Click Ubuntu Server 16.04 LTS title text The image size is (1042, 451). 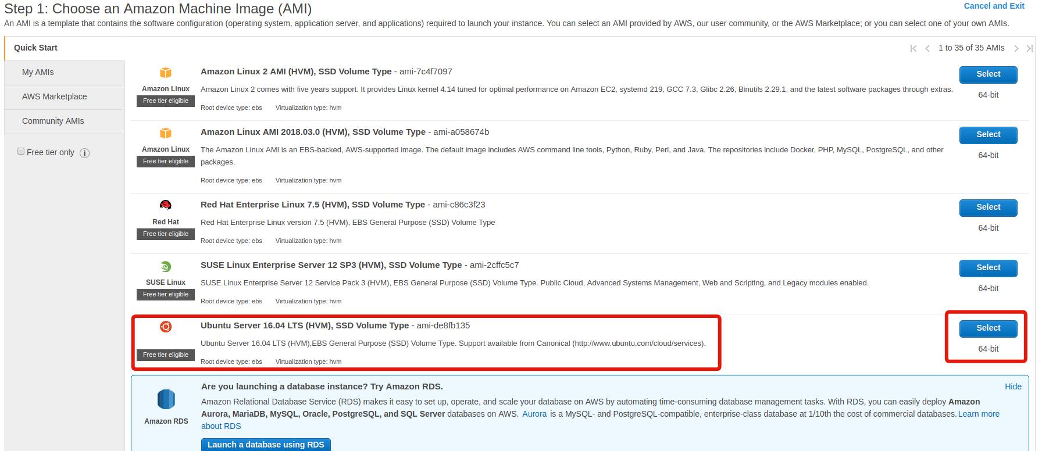tap(305, 325)
